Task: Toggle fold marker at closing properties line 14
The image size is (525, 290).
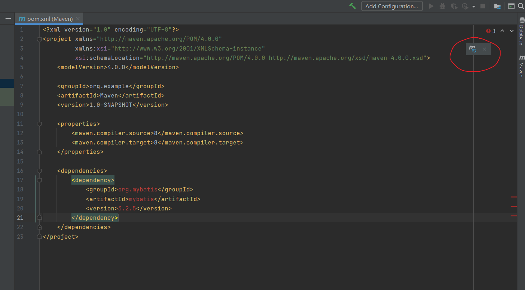Action: pyautogui.click(x=39, y=152)
